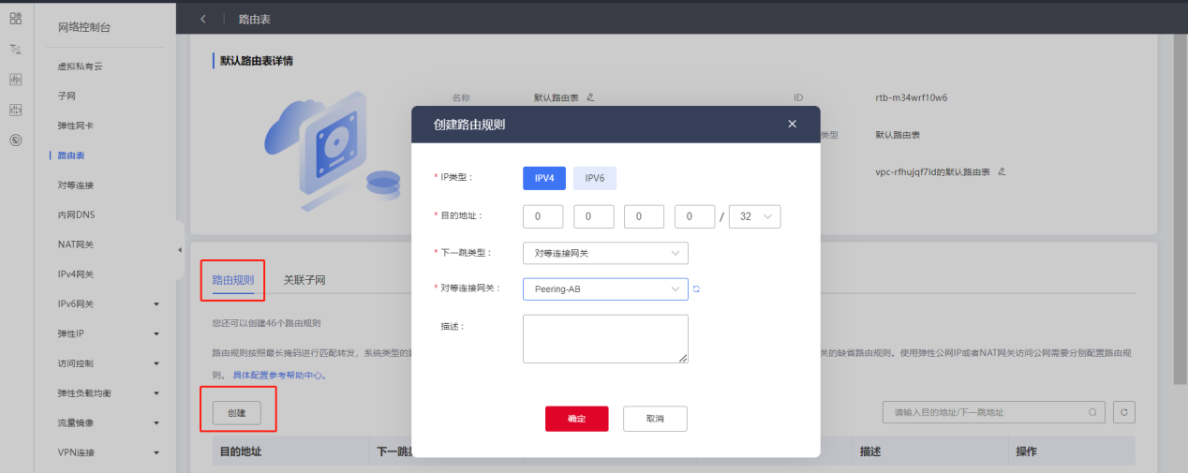Edit the 默认路由表 name with pencil icon
Viewport: 1188px width, 473px height.
[x=590, y=96]
